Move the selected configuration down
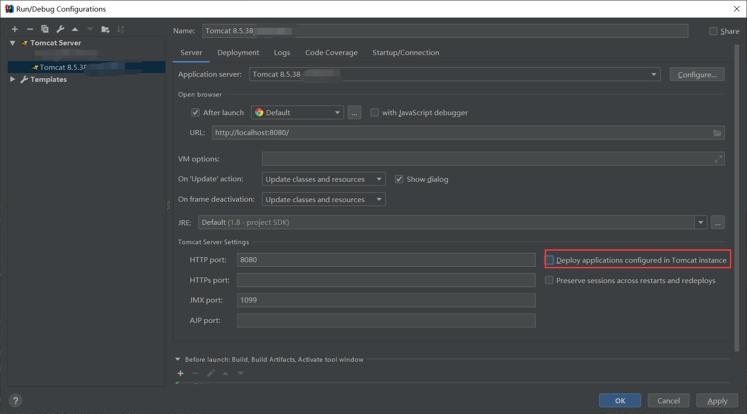Screen dimensions: 747x414 click(x=90, y=29)
